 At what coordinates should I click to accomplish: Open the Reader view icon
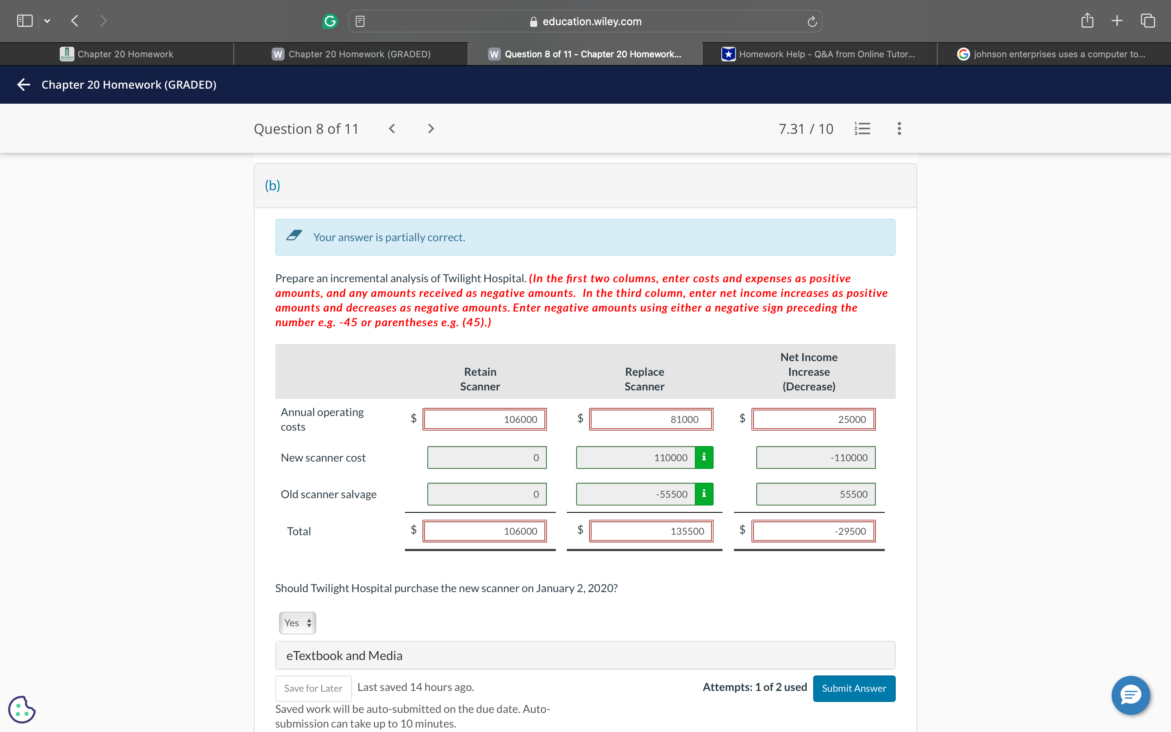[360, 21]
